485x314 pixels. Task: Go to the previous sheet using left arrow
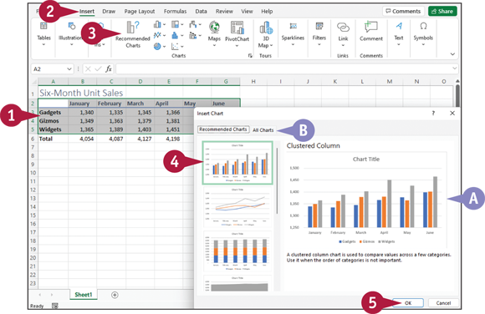tap(40, 295)
